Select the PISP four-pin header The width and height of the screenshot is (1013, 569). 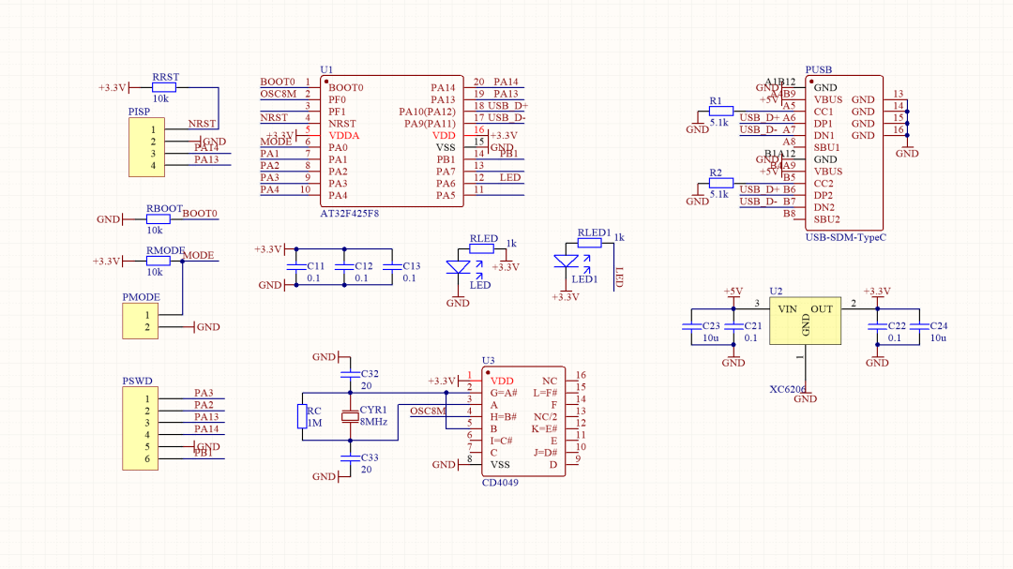pyautogui.click(x=146, y=147)
